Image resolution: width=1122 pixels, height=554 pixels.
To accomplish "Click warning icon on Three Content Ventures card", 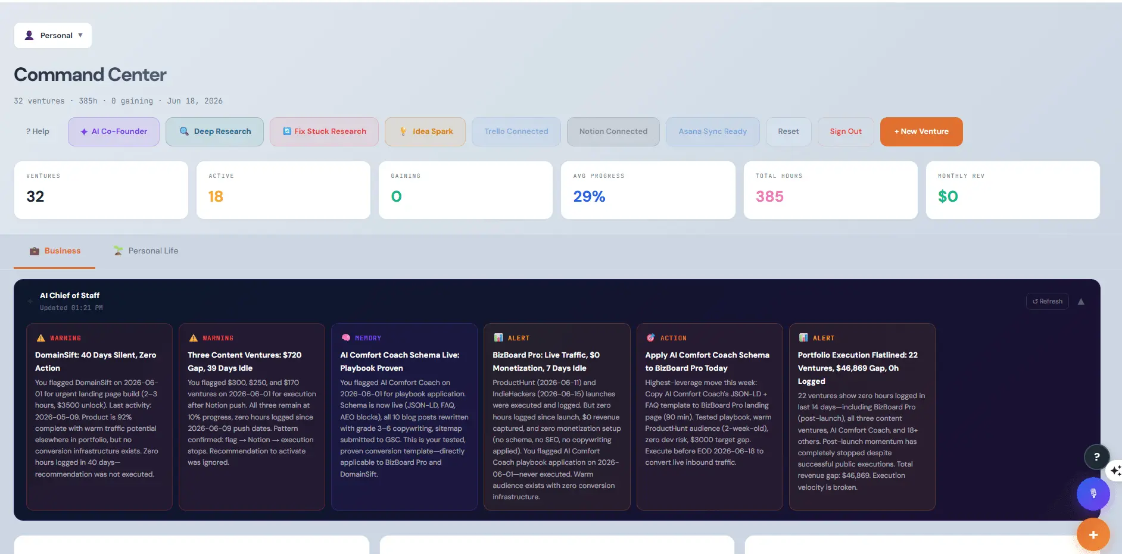I will pyautogui.click(x=193, y=338).
